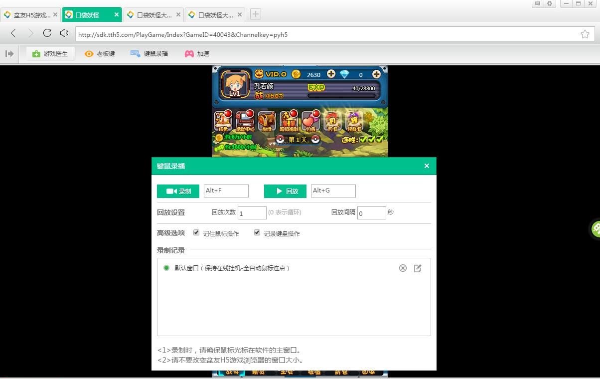Mute browser audio with speaker icon
Viewport: 600px width, 379px height.
(x=64, y=34)
